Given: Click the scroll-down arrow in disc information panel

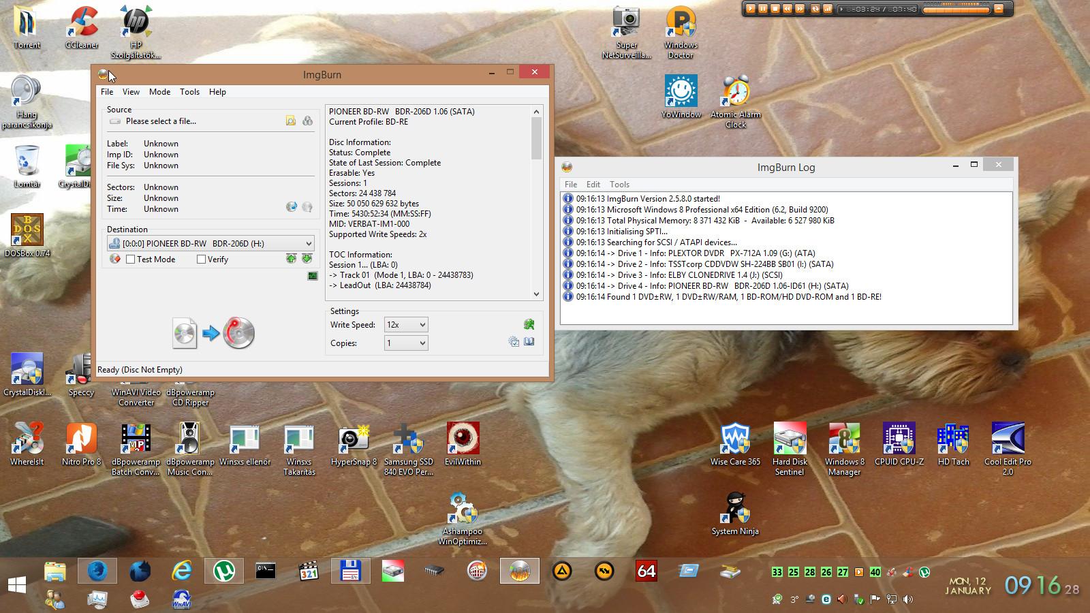Looking at the screenshot, I should [x=536, y=294].
